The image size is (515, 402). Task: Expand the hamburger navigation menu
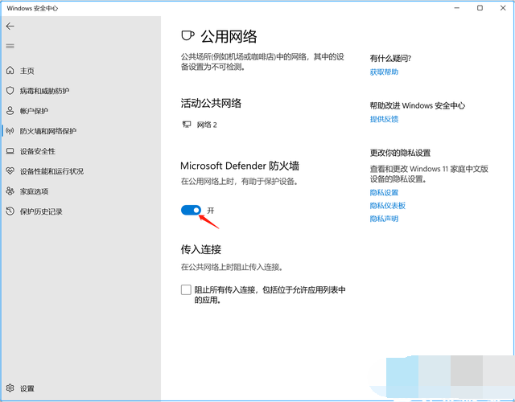[10, 47]
